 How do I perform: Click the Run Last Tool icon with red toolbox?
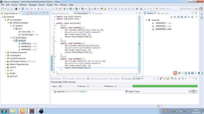click(82, 9)
